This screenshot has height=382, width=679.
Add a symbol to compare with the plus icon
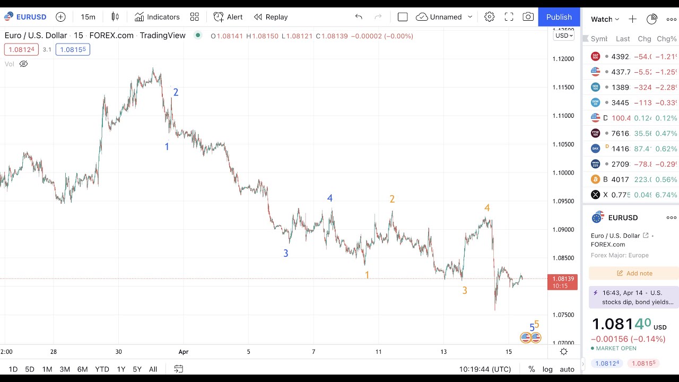click(x=61, y=17)
